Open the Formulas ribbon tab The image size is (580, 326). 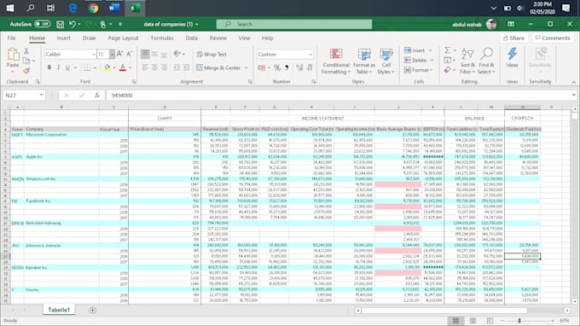pyautogui.click(x=162, y=38)
